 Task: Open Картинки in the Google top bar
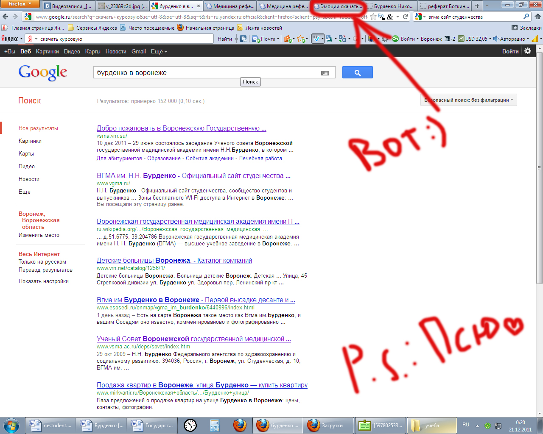coord(48,51)
